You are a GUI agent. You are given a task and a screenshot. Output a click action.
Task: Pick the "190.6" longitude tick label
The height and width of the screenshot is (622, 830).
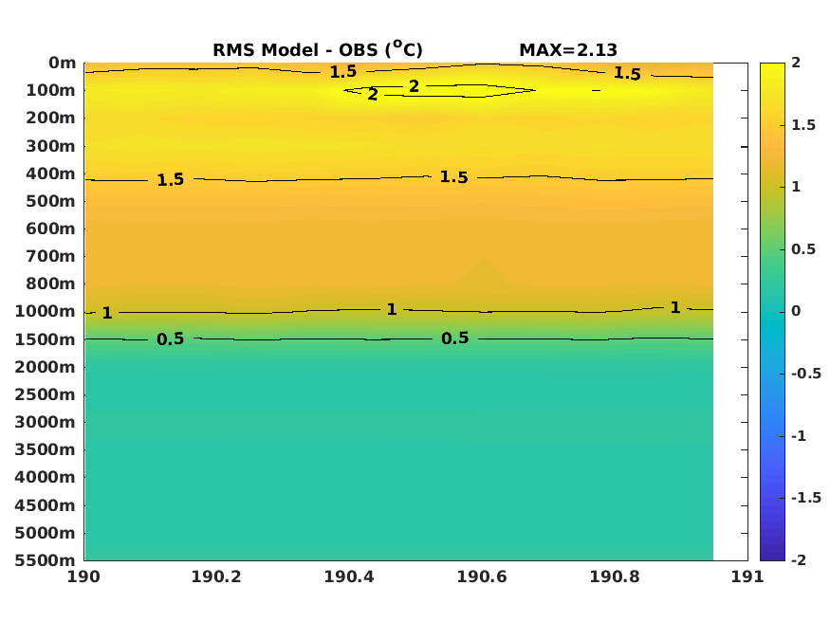point(482,576)
